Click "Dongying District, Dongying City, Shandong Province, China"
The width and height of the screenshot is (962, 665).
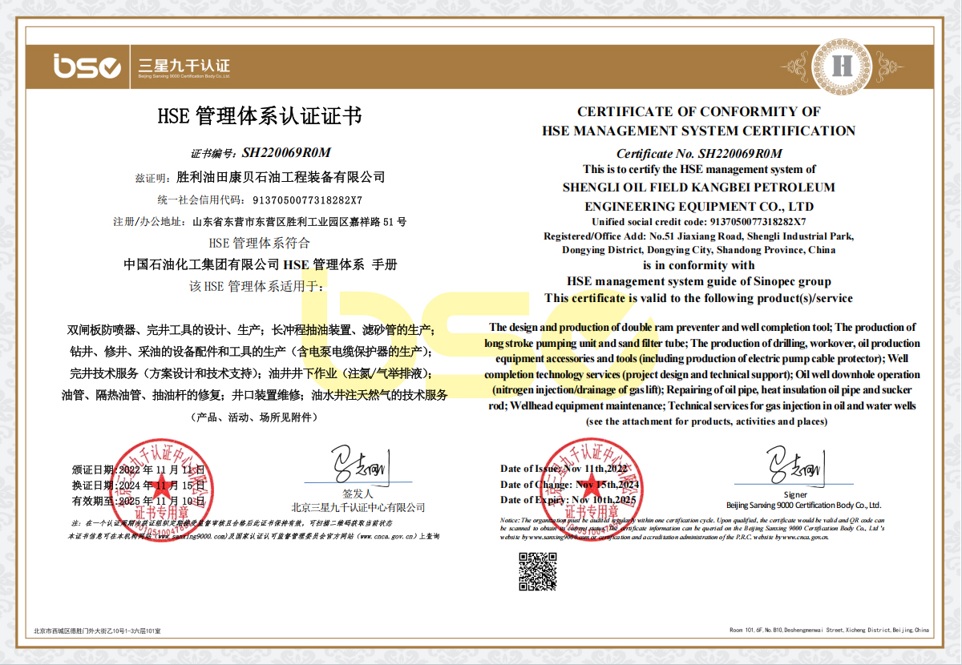699,250
